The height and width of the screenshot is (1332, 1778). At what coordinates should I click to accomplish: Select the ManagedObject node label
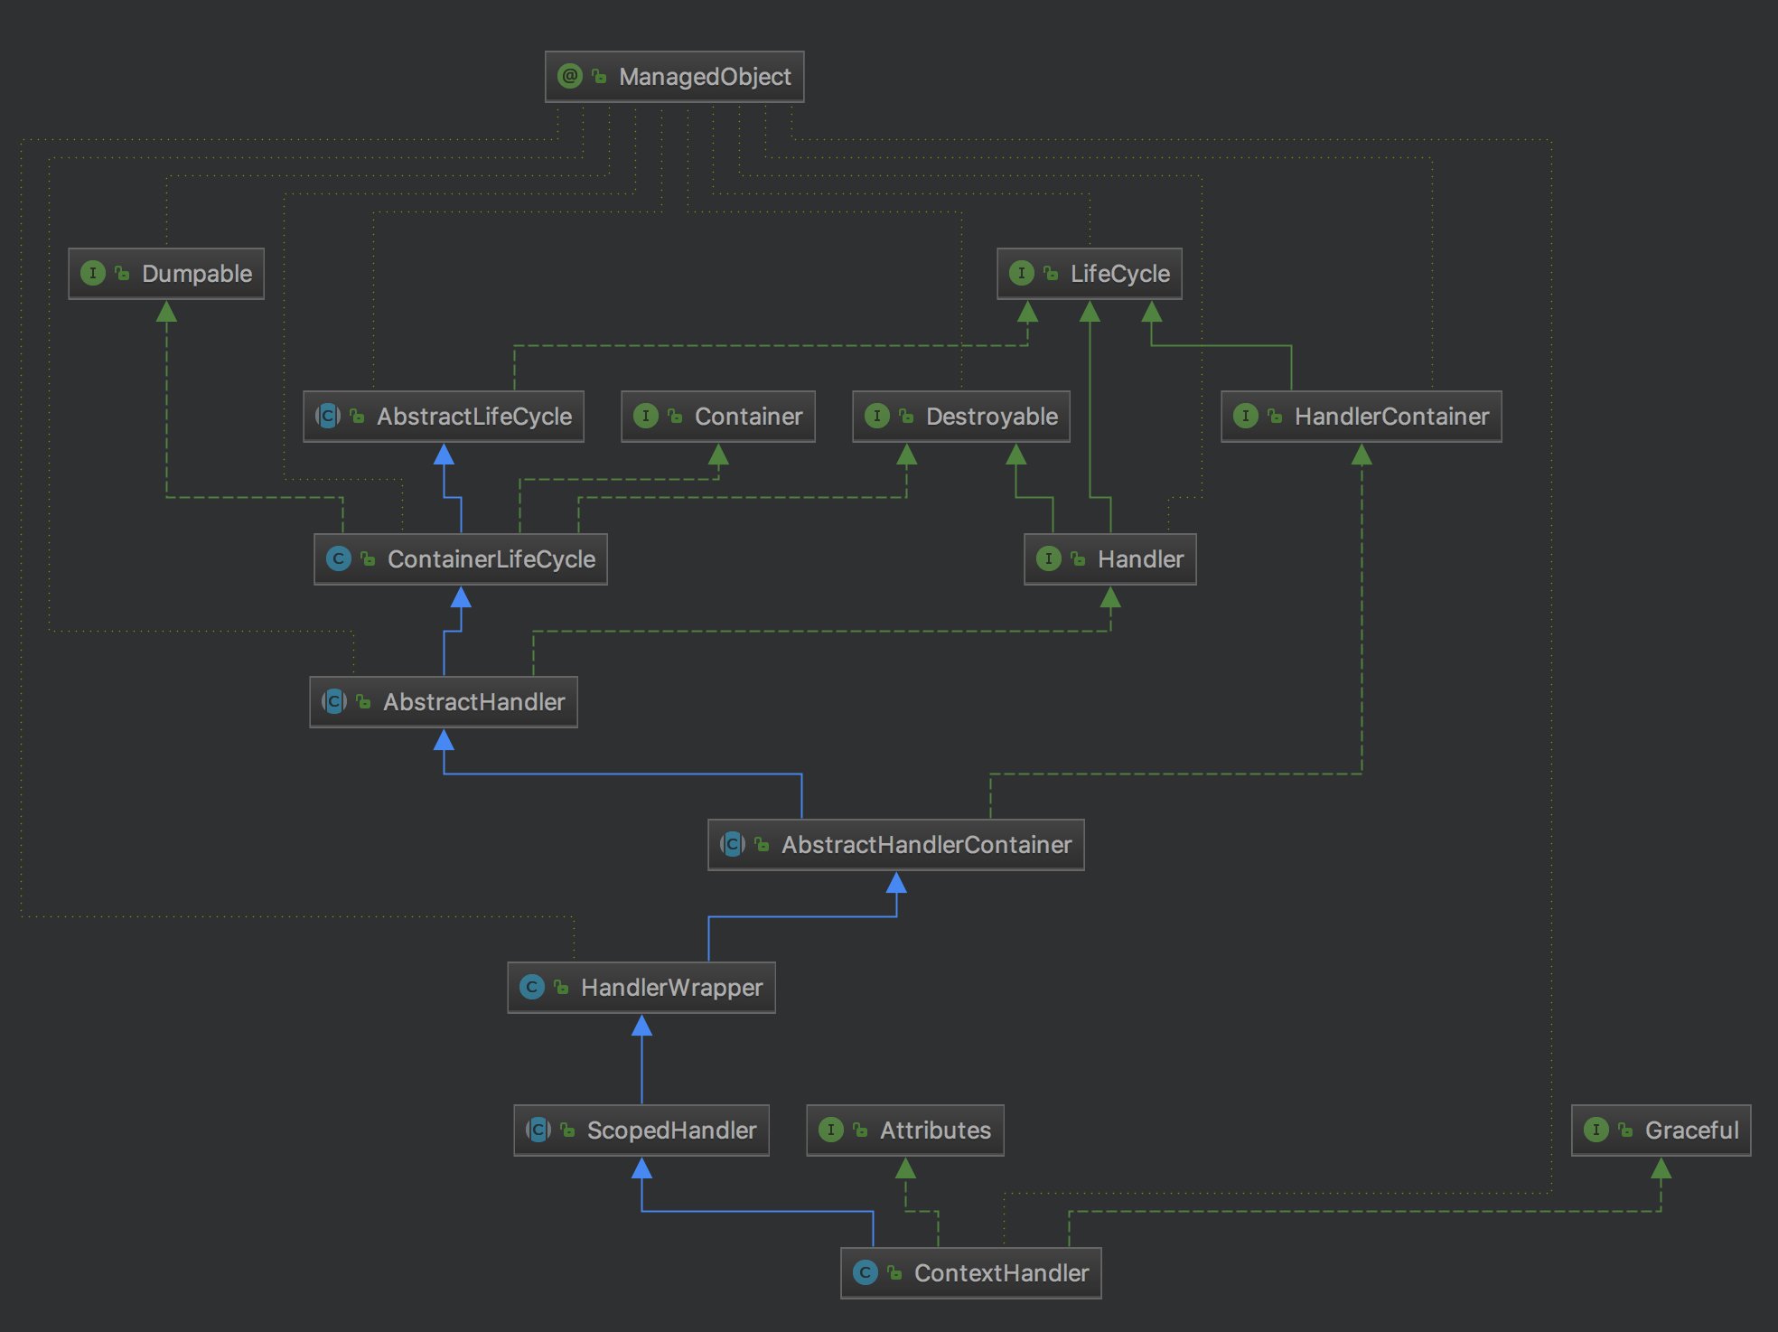tap(705, 77)
